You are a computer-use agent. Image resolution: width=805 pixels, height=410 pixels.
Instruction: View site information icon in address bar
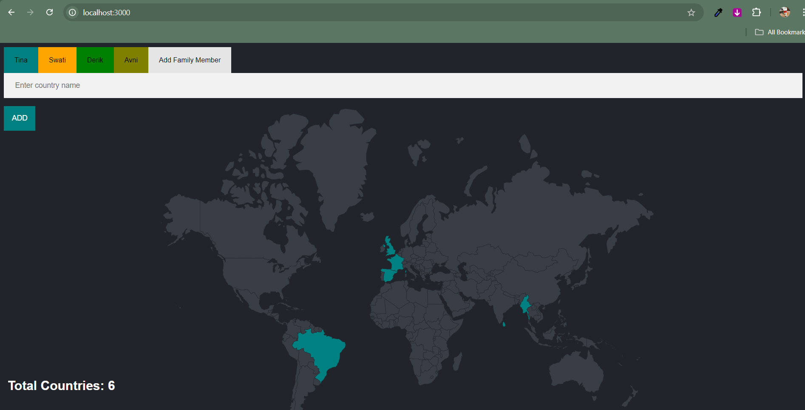73,13
